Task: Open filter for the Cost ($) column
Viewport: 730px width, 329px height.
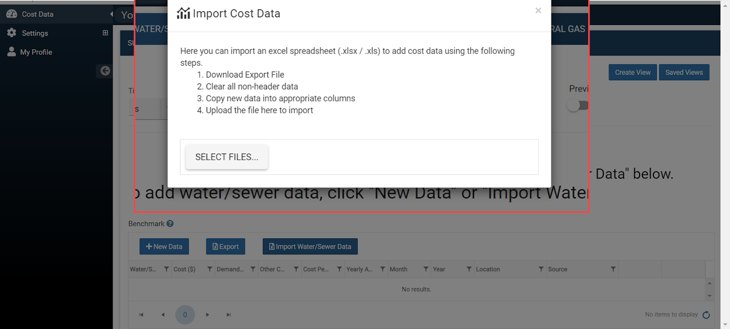Action: (x=209, y=269)
